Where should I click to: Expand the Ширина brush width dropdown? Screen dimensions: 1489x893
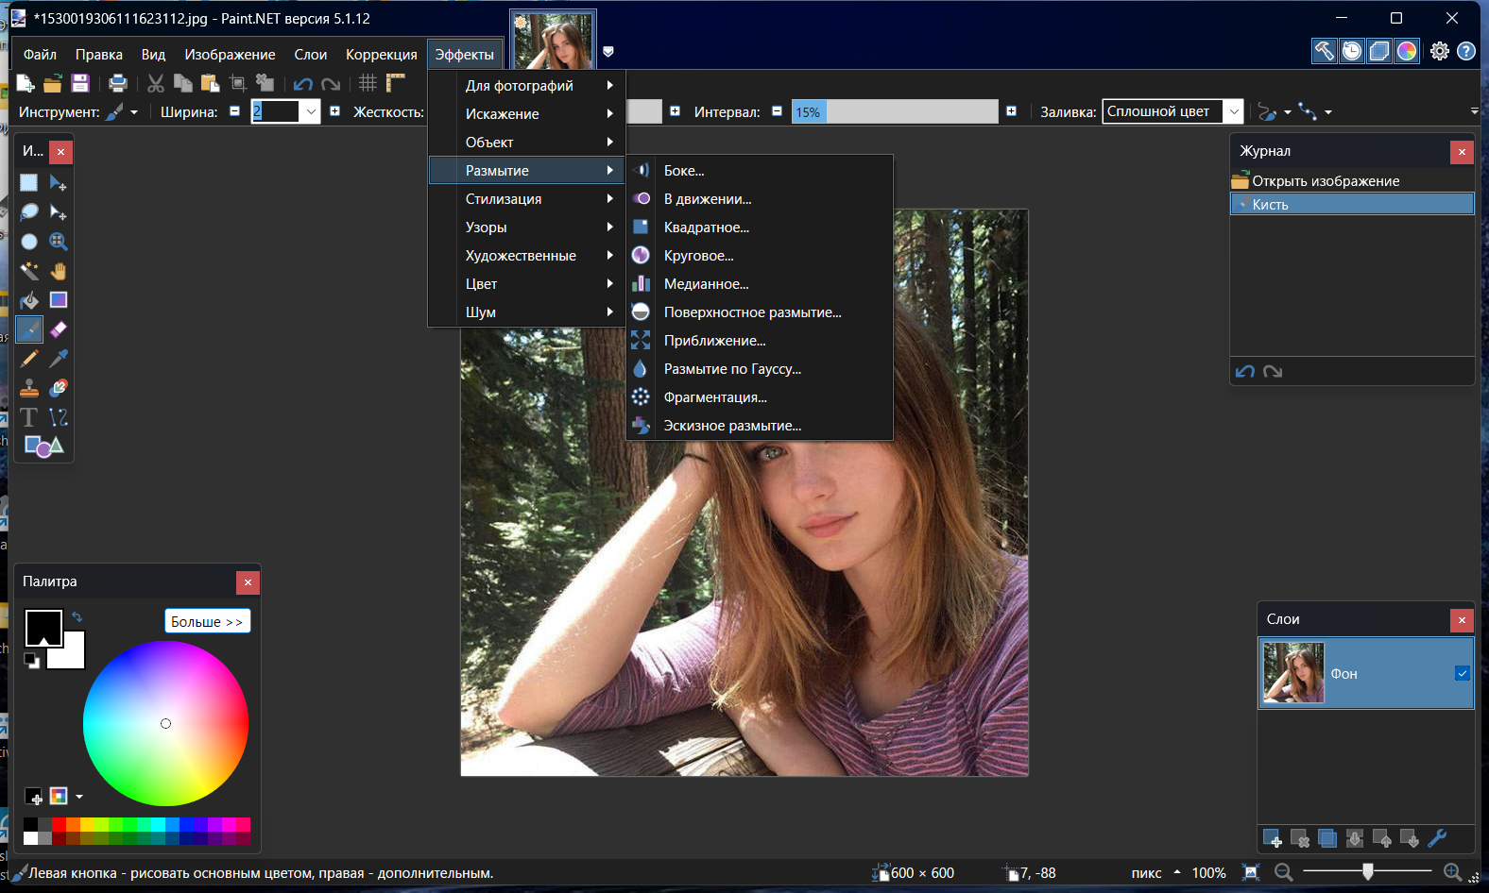pyautogui.click(x=311, y=111)
